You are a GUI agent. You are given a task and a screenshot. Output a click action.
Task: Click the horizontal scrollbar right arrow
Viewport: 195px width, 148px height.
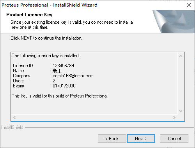pos(174,117)
